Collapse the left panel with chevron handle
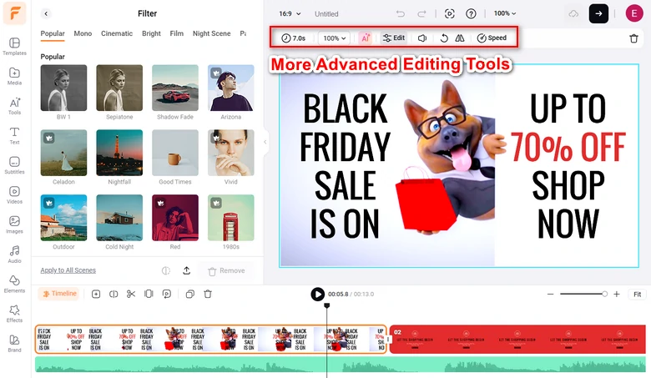 click(265, 142)
